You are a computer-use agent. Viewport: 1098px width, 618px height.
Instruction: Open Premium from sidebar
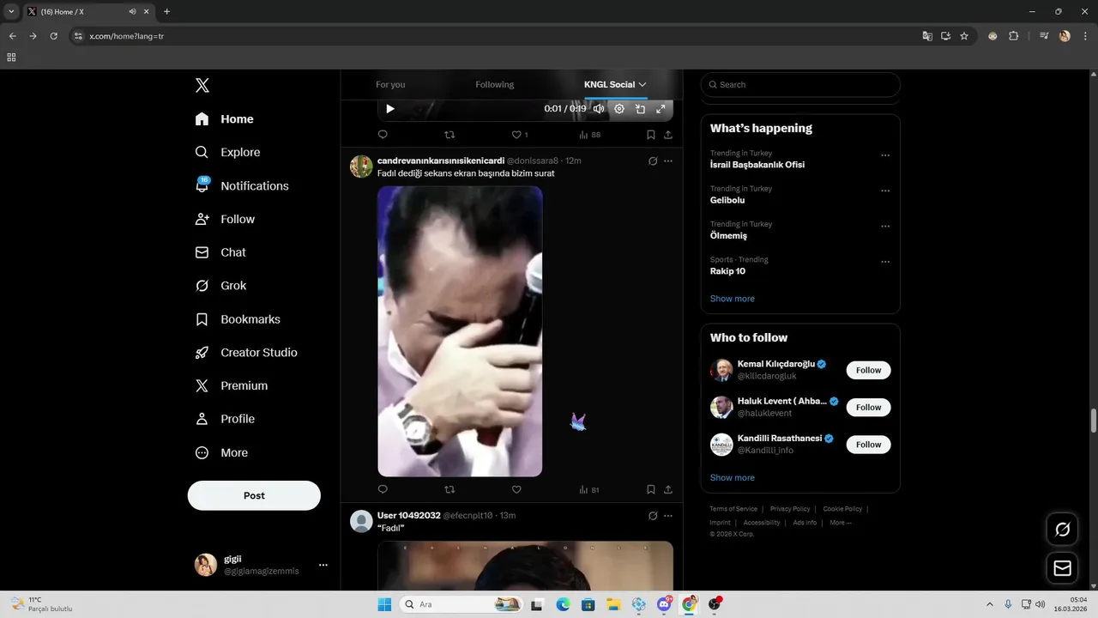232,386
